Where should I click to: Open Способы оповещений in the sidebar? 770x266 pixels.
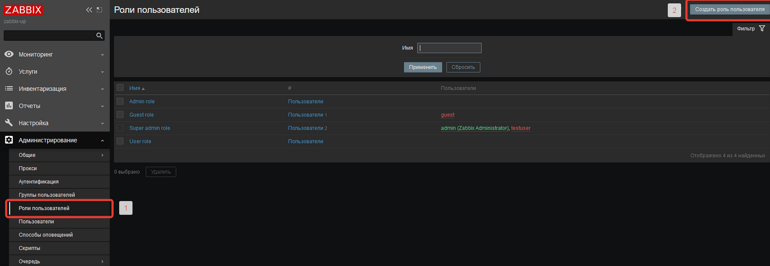pos(59,235)
